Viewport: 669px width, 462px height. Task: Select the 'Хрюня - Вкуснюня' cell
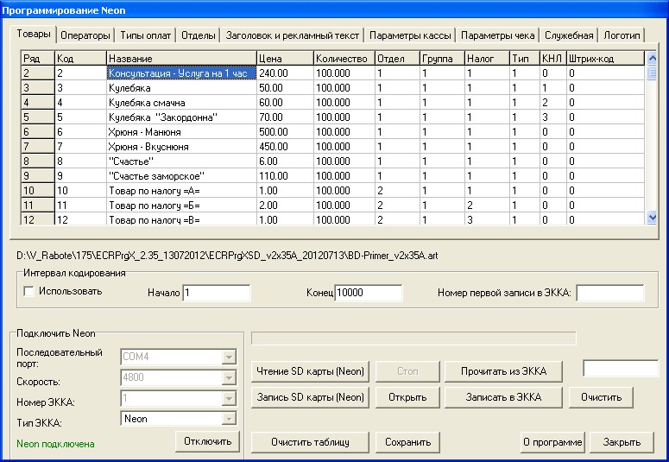pyautogui.click(x=181, y=147)
